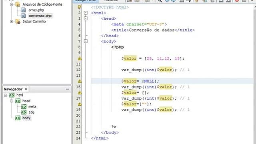Expand the Incluir Caminho node
The height and width of the screenshot is (144, 256).
pos(12,21)
